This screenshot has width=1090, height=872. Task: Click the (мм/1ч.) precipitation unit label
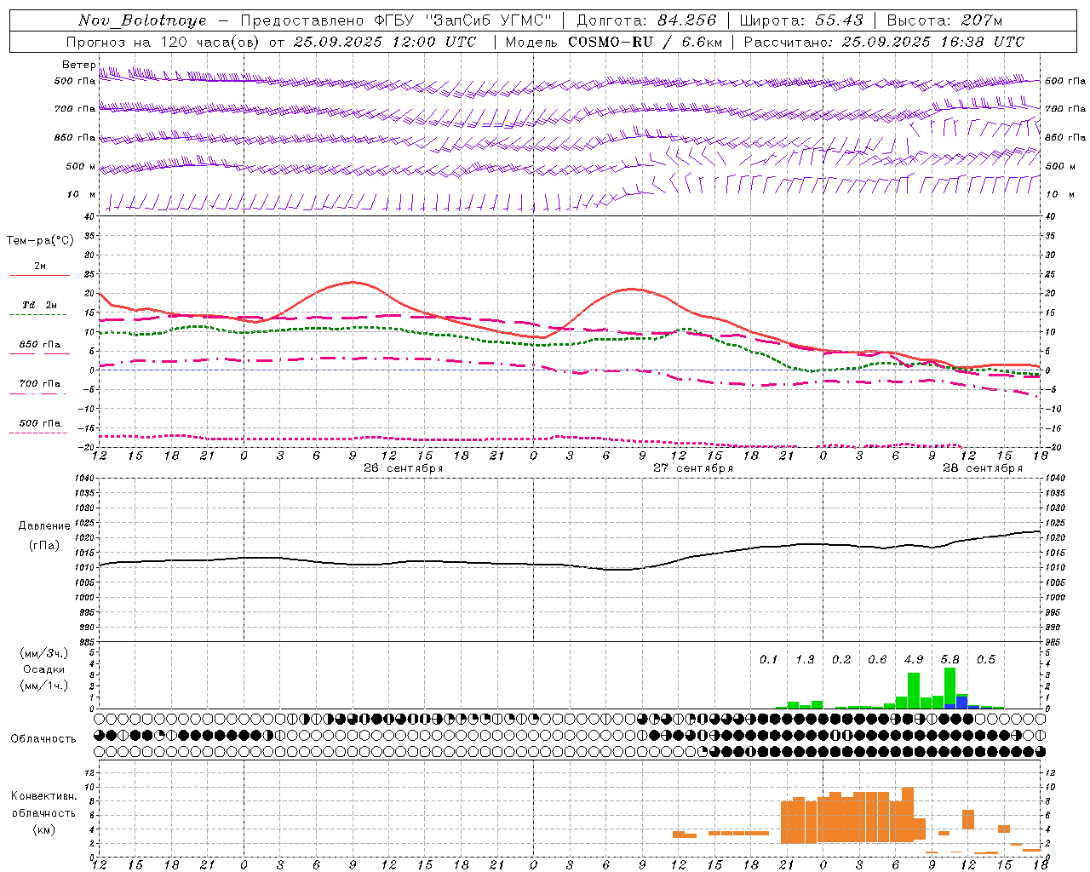pos(43,686)
